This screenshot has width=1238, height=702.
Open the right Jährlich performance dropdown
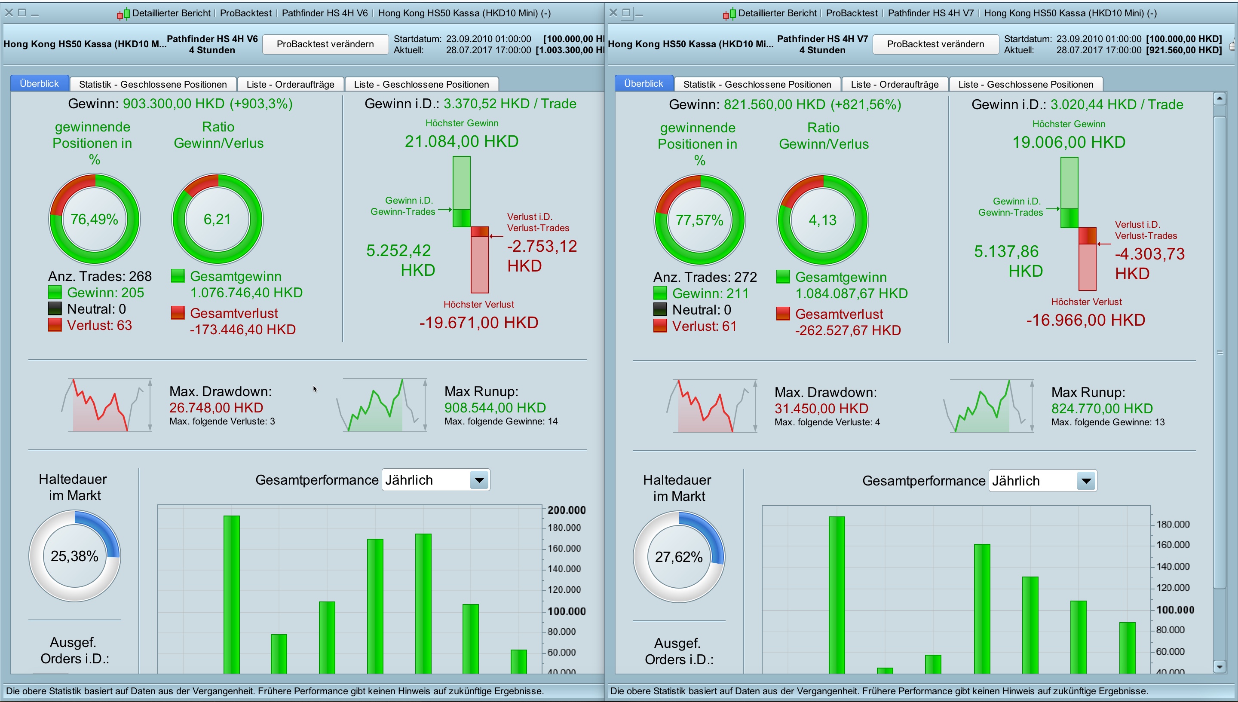pos(1085,481)
